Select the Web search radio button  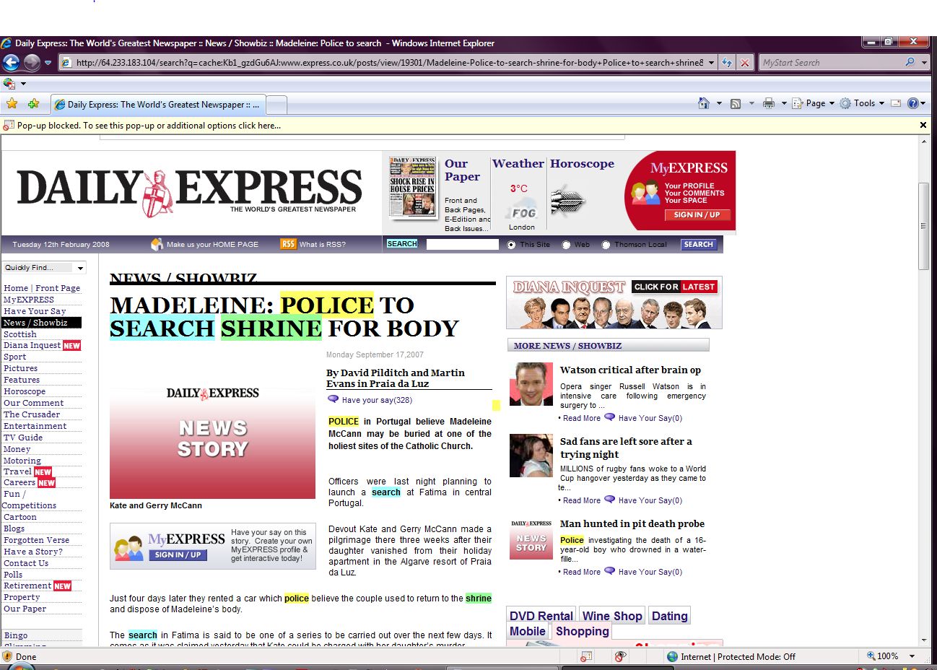[x=566, y=245]
